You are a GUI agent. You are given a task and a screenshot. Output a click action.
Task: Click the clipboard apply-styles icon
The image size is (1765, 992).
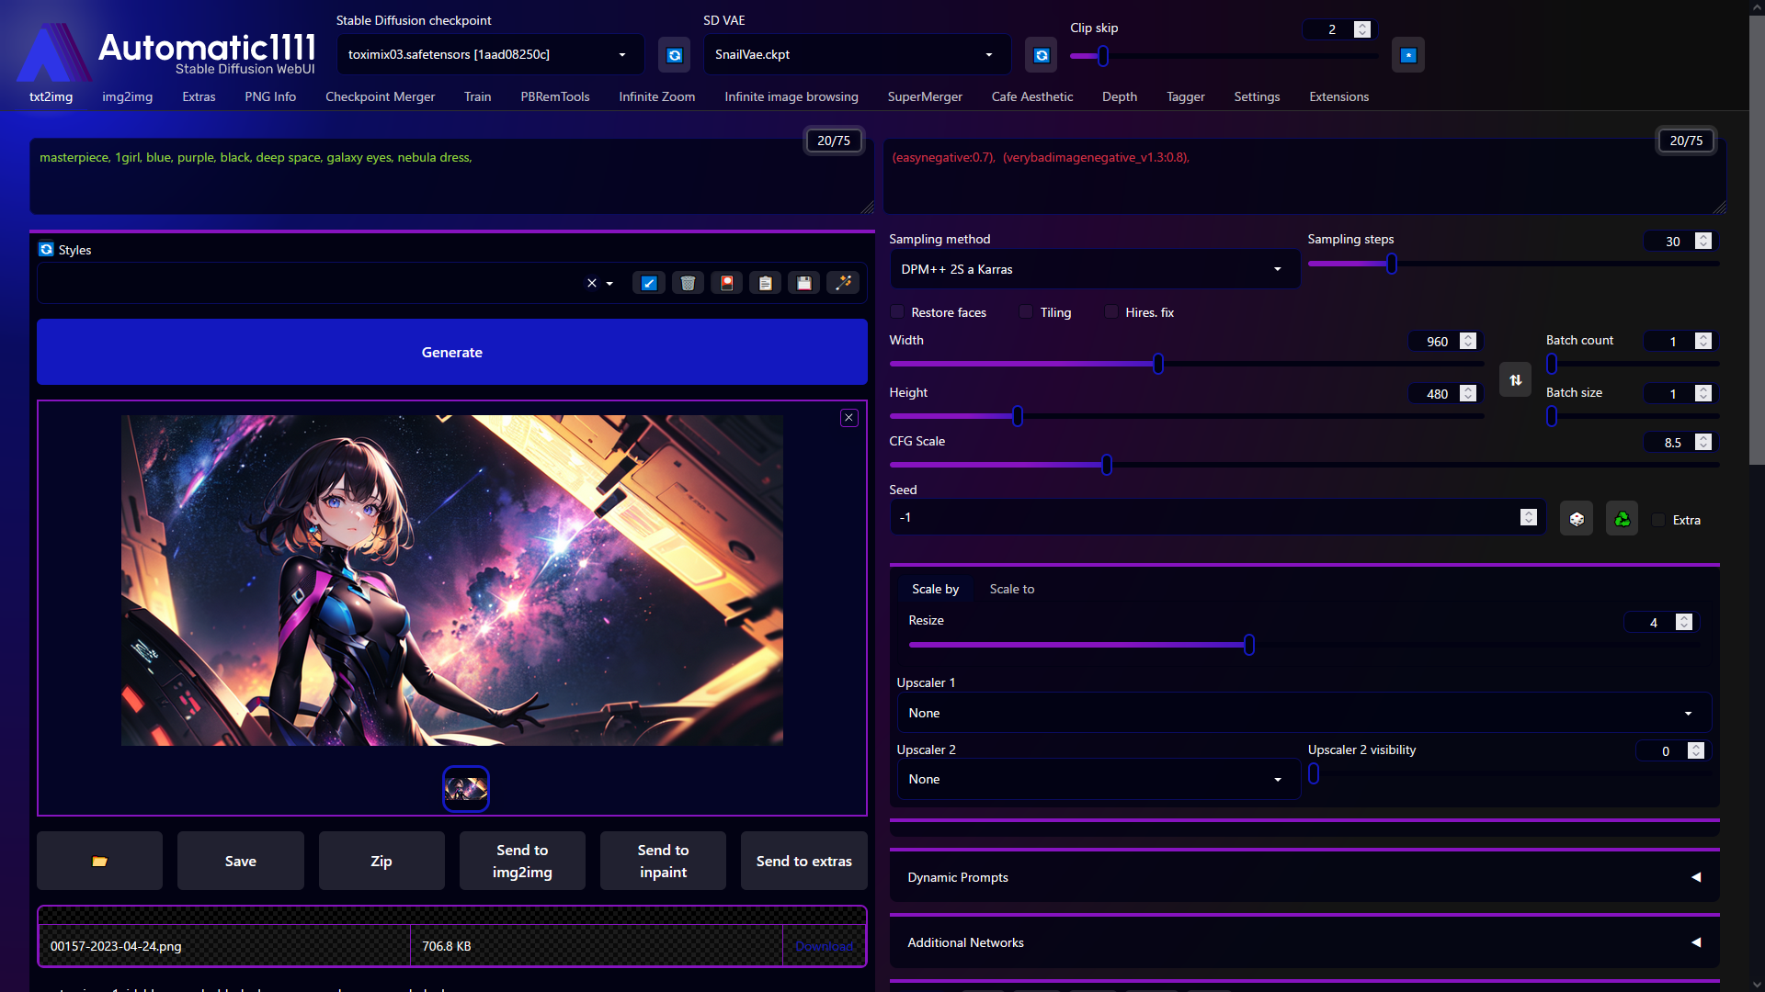pos(765,283)
